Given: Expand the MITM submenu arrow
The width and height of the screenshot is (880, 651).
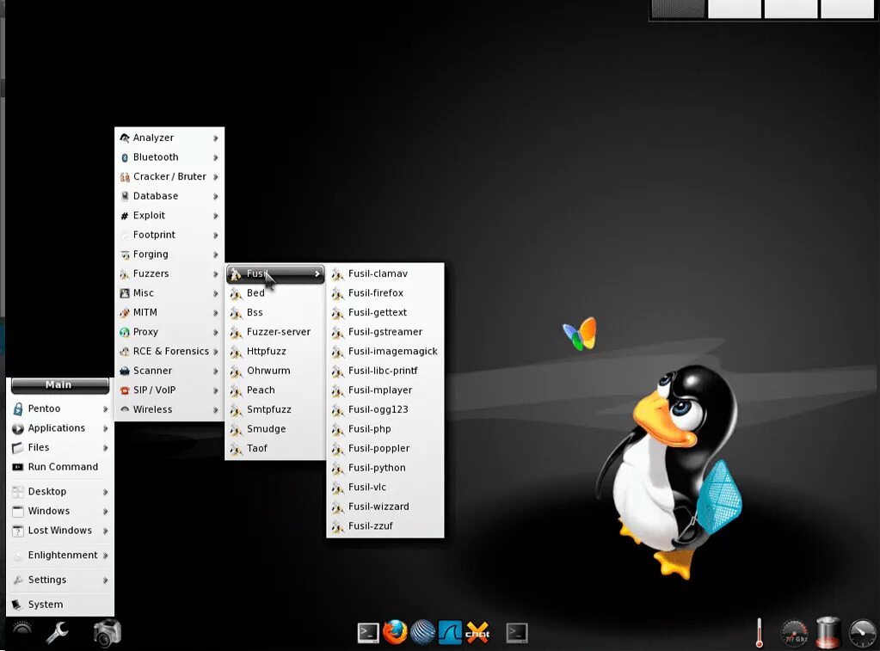Looking at the screenshot, I should coord(216,312).
